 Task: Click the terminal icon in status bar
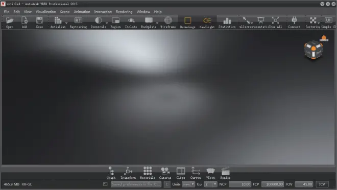tap(105, 184)
